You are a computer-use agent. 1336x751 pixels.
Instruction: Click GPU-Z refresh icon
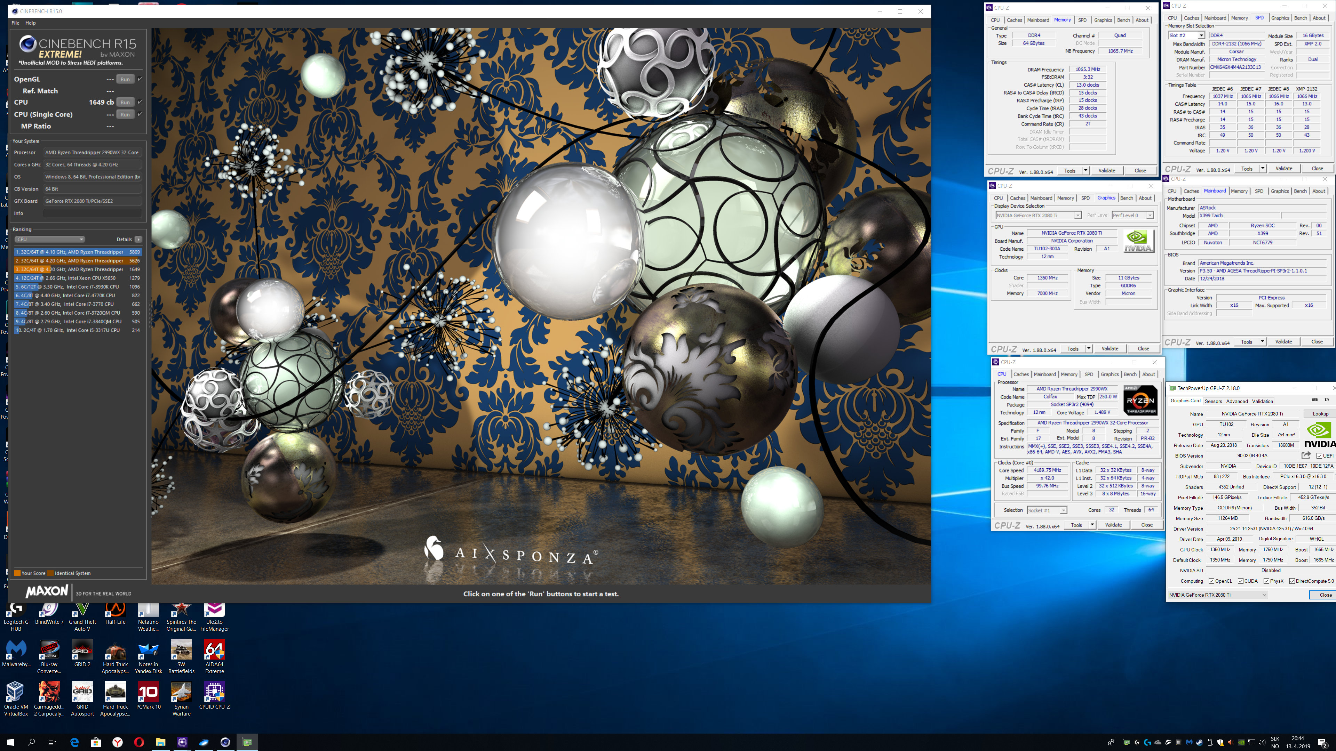pos(1327,399)
